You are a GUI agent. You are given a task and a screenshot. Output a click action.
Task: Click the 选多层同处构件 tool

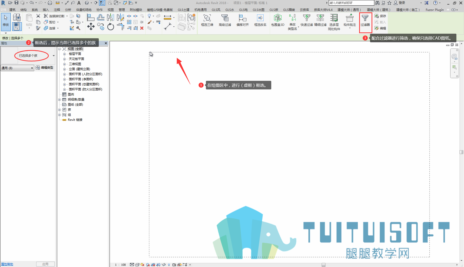[334, 22]
